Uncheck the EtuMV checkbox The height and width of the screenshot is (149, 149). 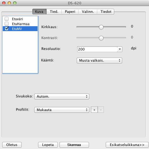(x=7, y=28)
